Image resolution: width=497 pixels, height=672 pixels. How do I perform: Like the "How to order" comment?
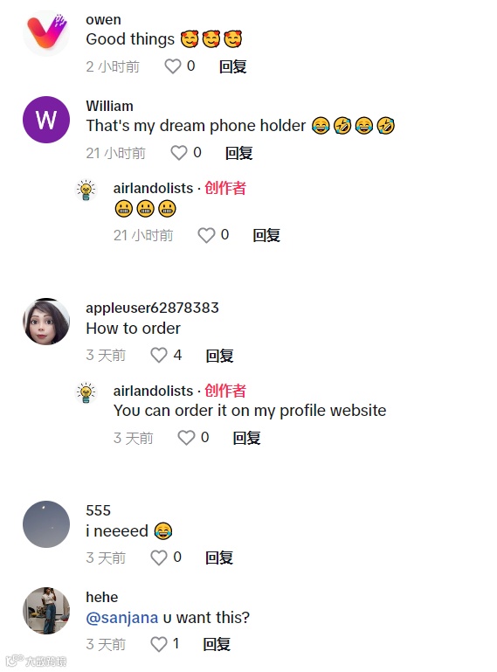159,356
